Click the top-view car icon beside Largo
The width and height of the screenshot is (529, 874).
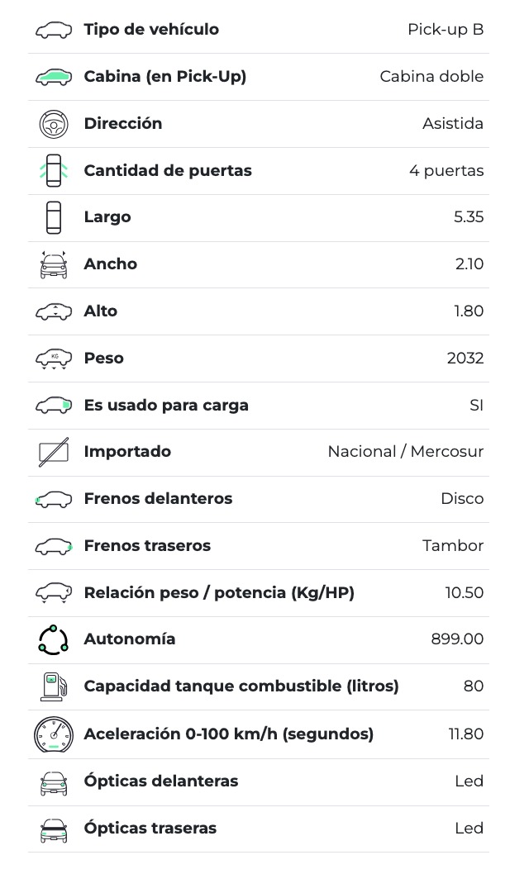pos(54,217)
